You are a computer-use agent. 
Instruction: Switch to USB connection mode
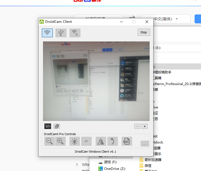coord(61,33)
